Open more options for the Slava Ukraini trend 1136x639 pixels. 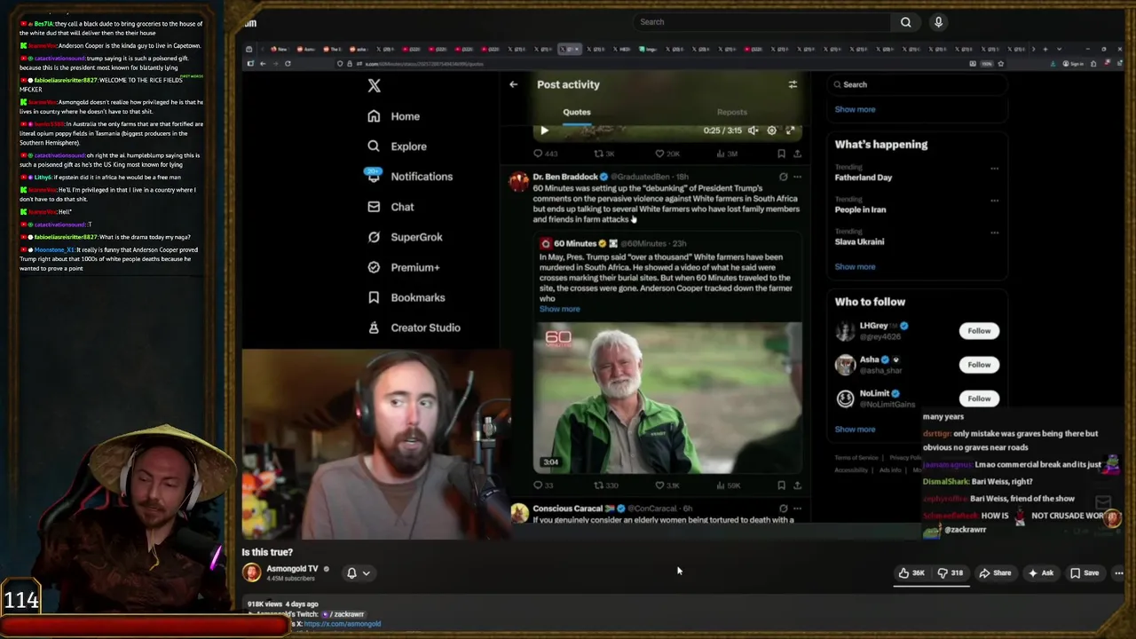(994, 233)
